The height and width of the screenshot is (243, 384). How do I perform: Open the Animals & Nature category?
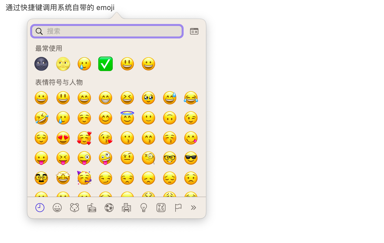coord(75,208)
